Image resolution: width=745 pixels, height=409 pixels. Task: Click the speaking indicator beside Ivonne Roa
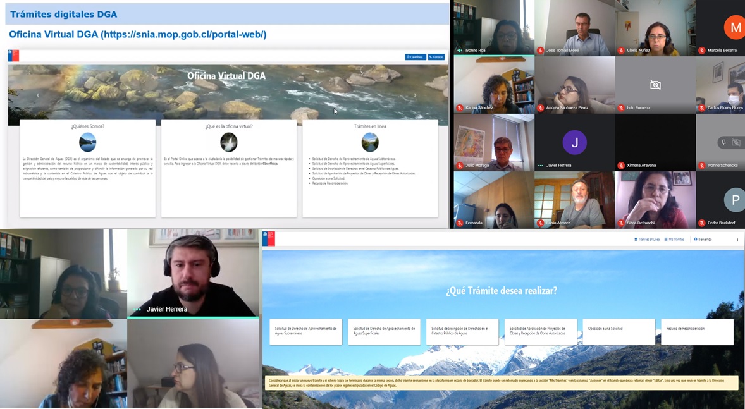click(x=459, y=51)
